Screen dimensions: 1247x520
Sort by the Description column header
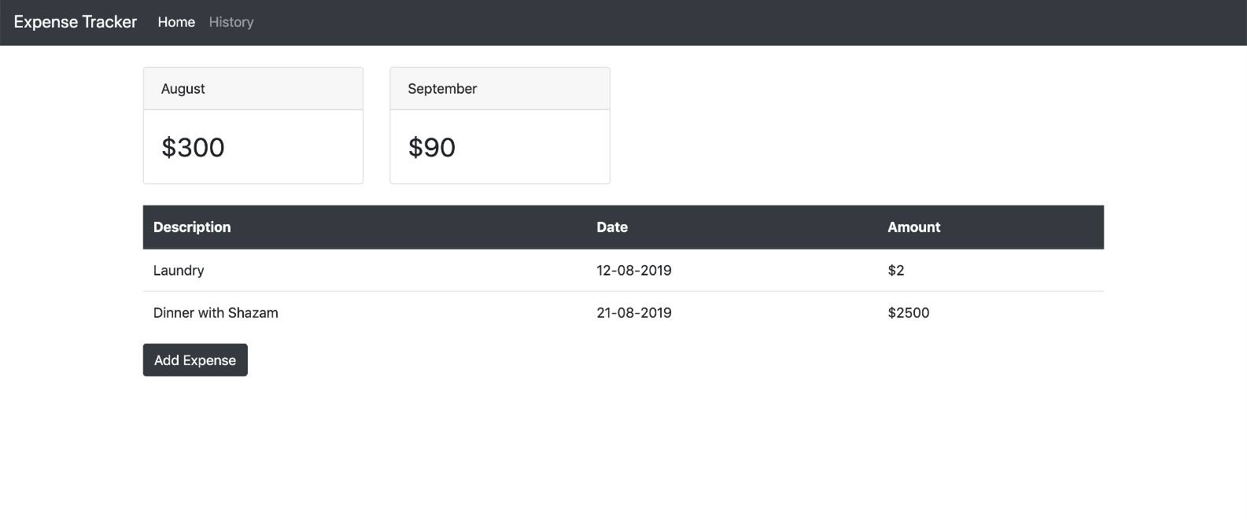pyautogui.click(x=191, y=227)
